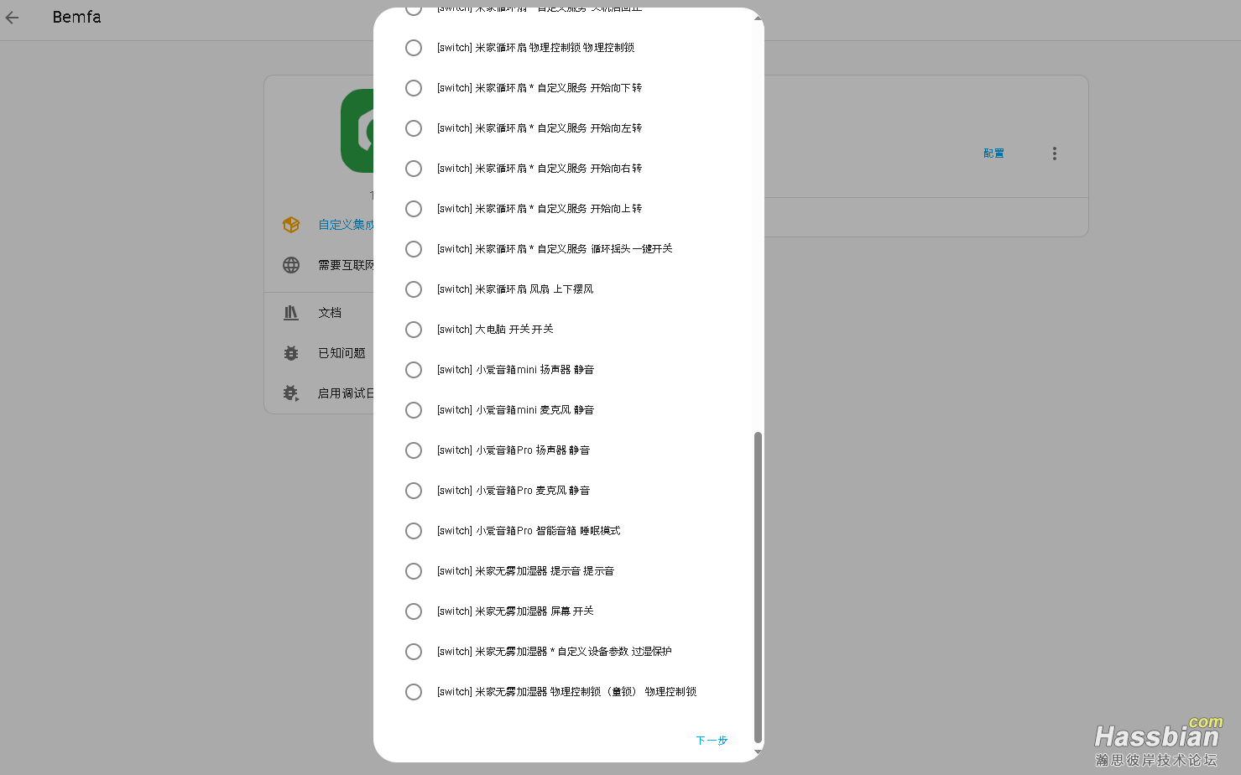Open the three-dot menu next to 配置
The width and height of the screenshot is (1241, 775).
click(x=1055, y=153)
